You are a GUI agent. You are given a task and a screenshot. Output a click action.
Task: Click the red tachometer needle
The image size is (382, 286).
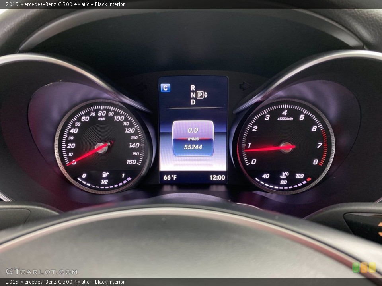point(270,148)
